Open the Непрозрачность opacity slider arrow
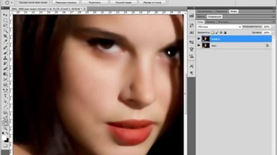The image size is (277, 155). tap(273, 27)
